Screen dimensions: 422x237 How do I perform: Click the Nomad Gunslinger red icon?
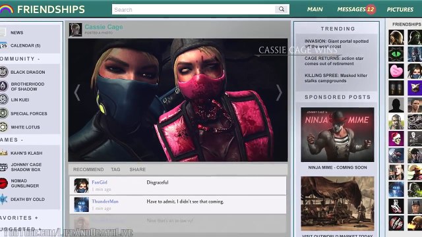[x=3, y=183]
